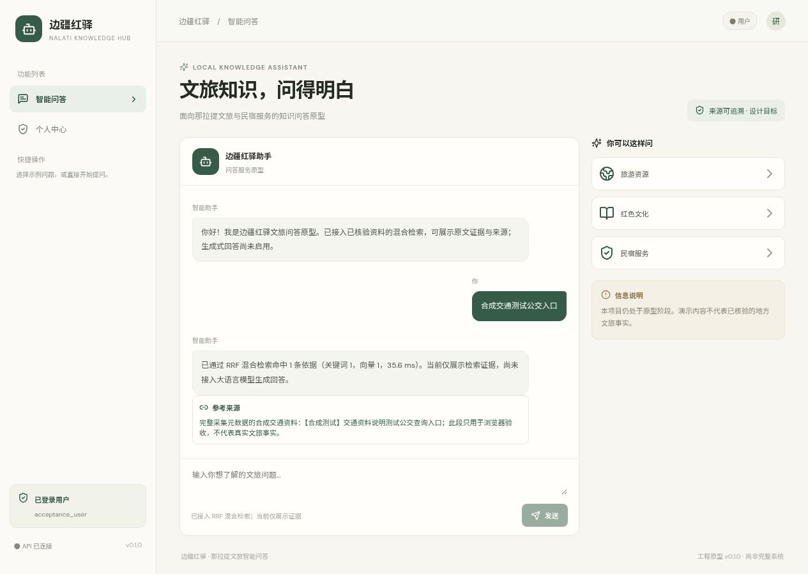Viewport: 808px width, 574px height.
Task: Click the 问答服务原型 subtitle
Action: pyautogui.click(x=245, y=170)
